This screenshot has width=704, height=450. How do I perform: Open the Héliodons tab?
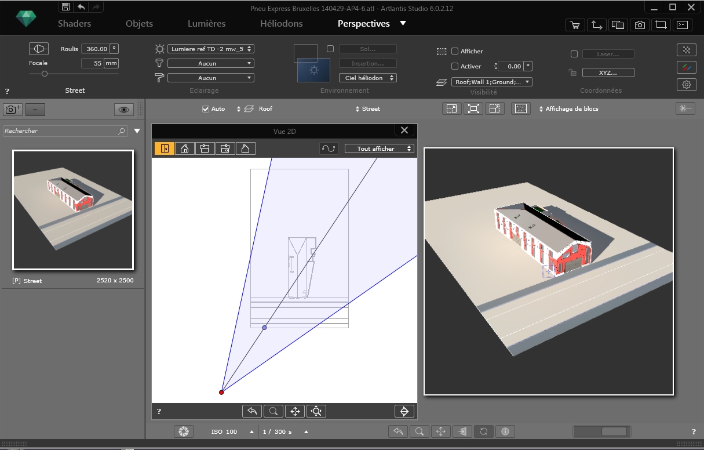point(282,24)
